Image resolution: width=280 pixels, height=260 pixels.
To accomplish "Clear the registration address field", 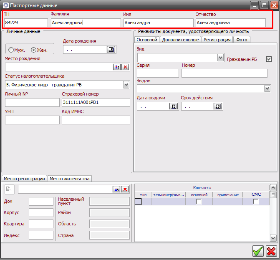I will click(x=125, y=189).
